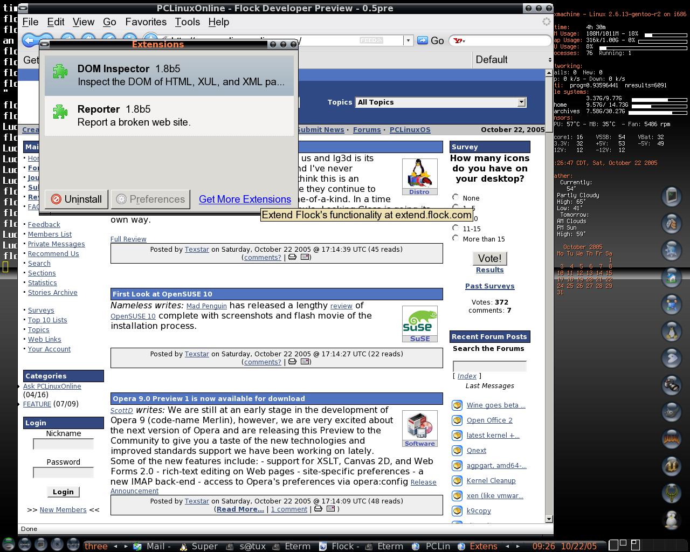Select the DOM Inspector extension puzzle icon
The image size is (690, 552).
pyautogui.click(x=60, y=72)
